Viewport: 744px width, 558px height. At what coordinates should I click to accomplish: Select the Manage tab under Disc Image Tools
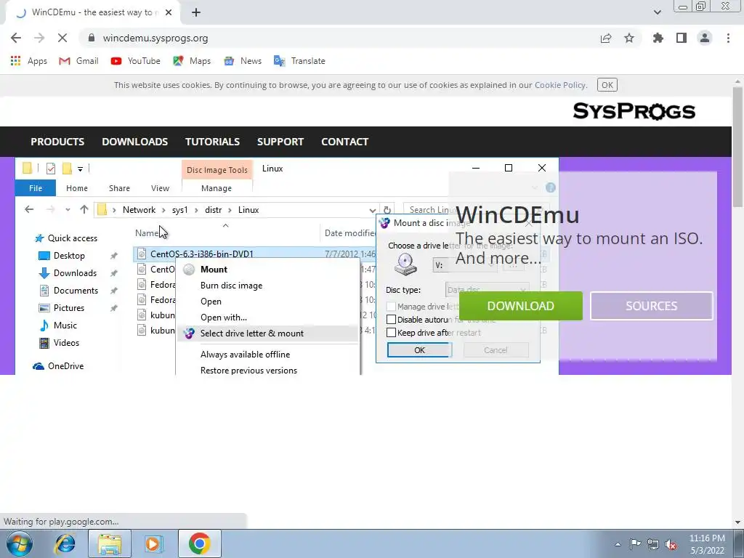(217, 188)
